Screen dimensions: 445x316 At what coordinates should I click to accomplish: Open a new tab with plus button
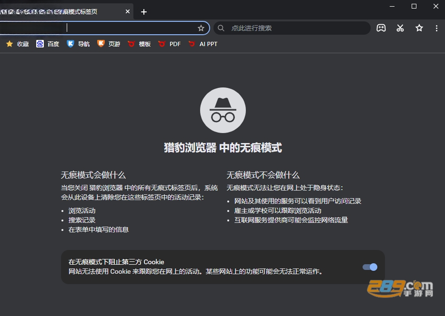[144, 11]
